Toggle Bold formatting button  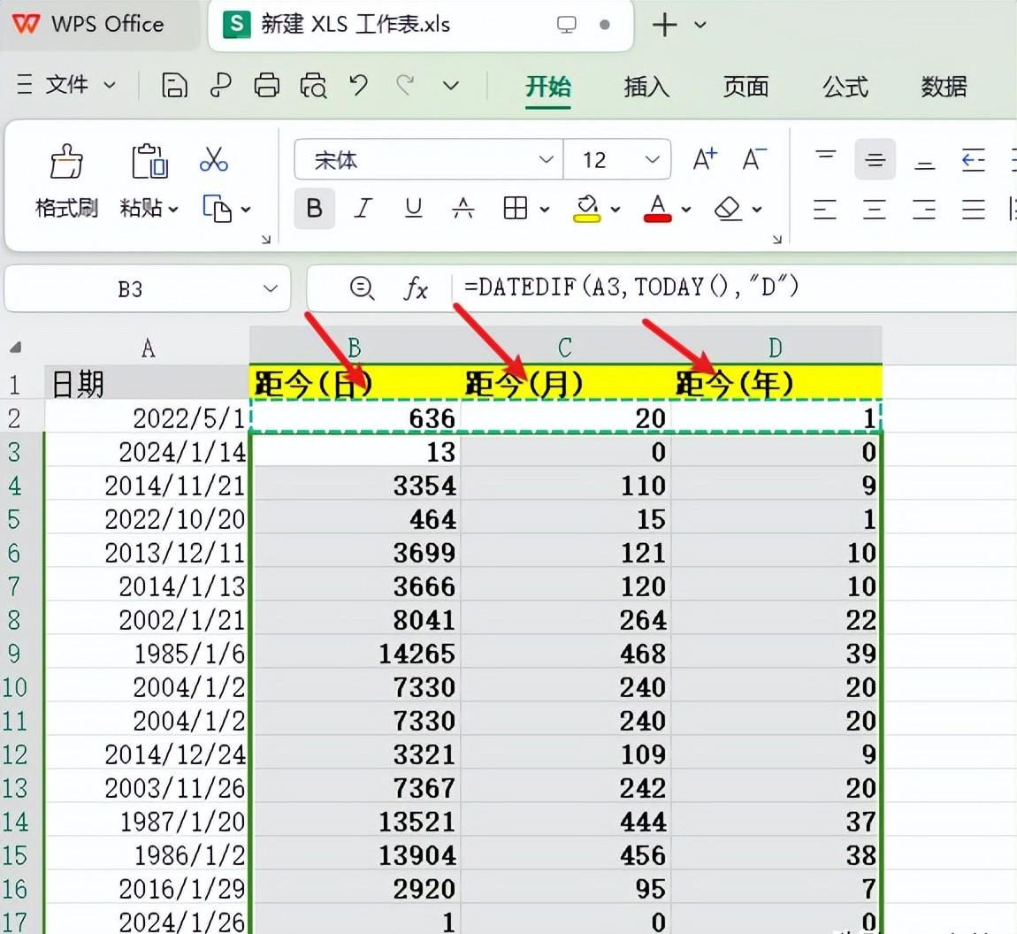click(315, 208)
